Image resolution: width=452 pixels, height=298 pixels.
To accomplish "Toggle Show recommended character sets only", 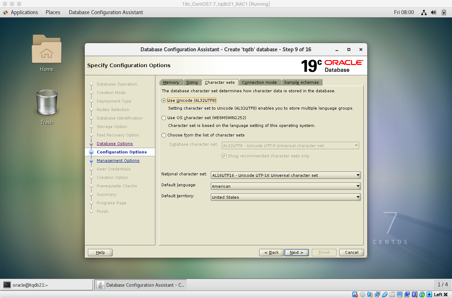I will tap(224, 156).
